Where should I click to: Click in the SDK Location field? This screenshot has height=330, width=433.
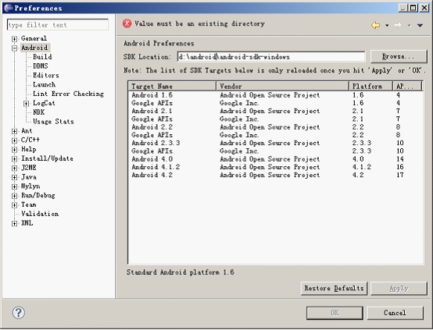click(271, 57)
